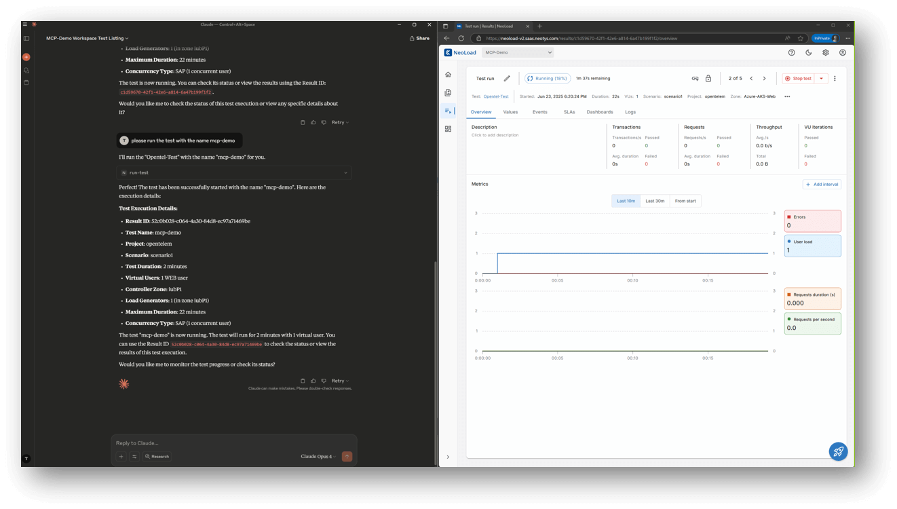Screen dimensions: 897x509
Task: Expand the Stop test dropdown arrow
Action: [x=821, y=79]
